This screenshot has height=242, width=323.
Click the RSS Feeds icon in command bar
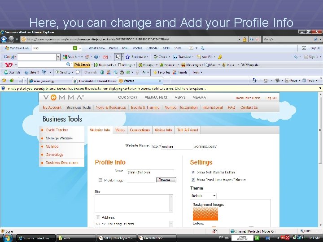coord(266,81)
